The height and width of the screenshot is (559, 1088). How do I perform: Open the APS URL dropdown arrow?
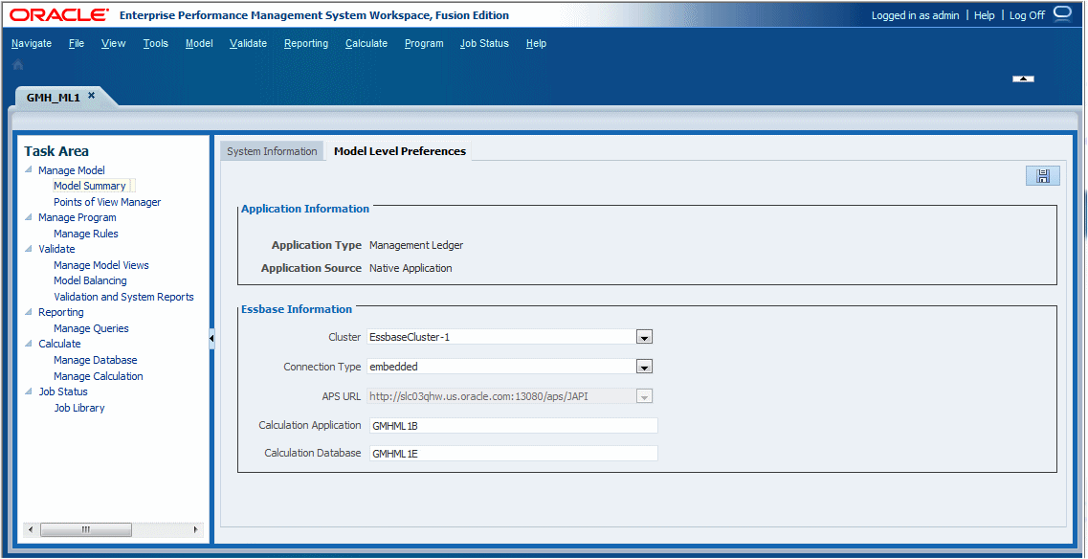[645, 396]
